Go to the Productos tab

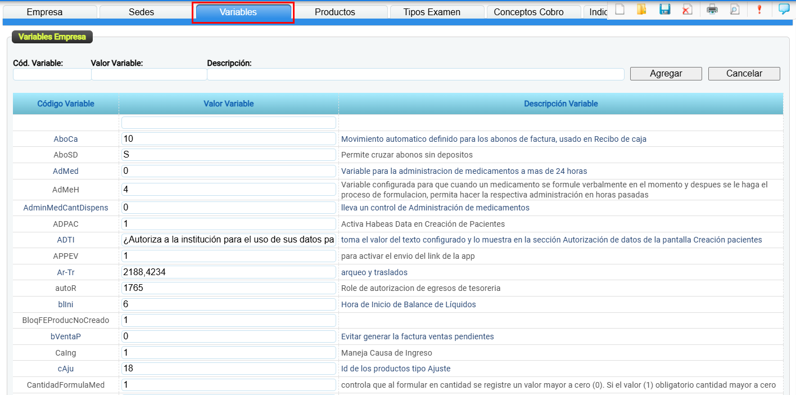pos(334,12)
